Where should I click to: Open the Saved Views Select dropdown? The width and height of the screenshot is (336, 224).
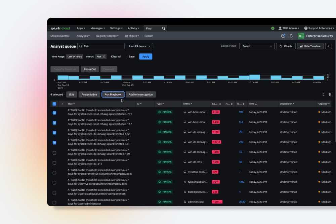click(257, 46)
